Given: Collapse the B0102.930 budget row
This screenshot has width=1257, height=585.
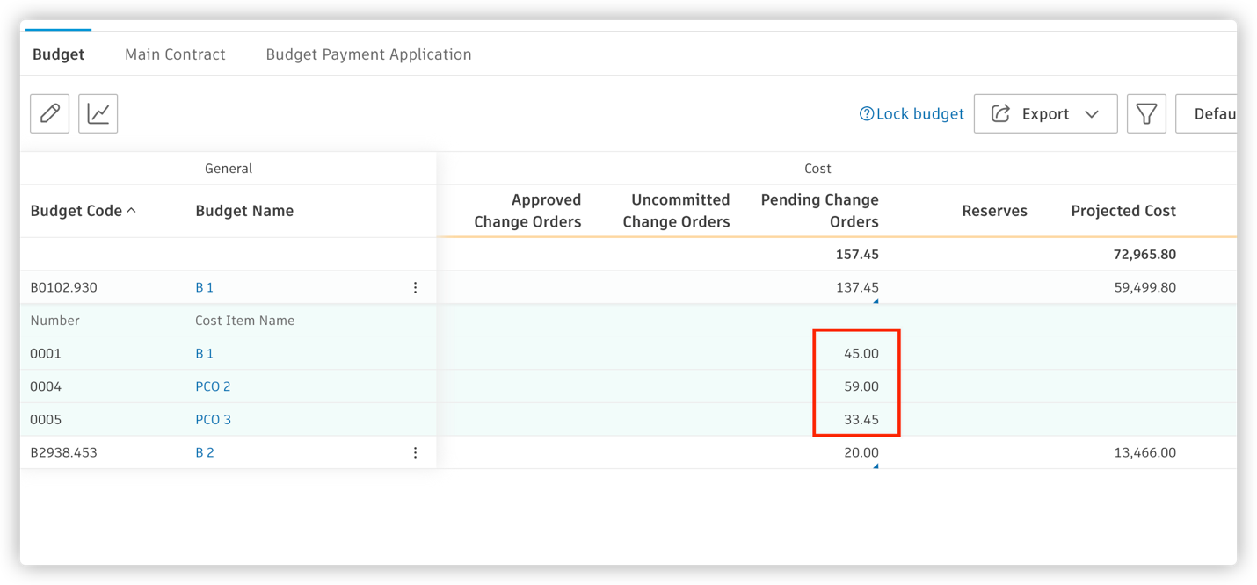Looking at the screenshot, I should tap(63, 287).
